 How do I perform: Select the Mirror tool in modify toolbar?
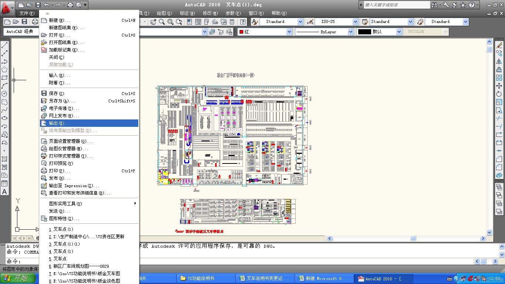tap(499, 61)
